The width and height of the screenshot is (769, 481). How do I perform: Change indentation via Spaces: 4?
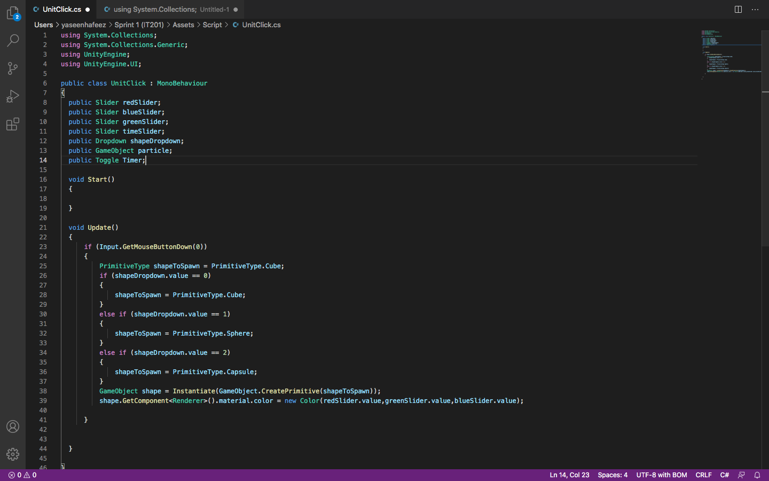point(613,475)
